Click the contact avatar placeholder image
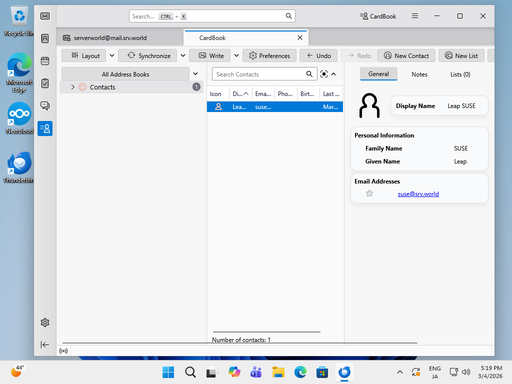Screen dimensions: 512x384 [369, 105]
